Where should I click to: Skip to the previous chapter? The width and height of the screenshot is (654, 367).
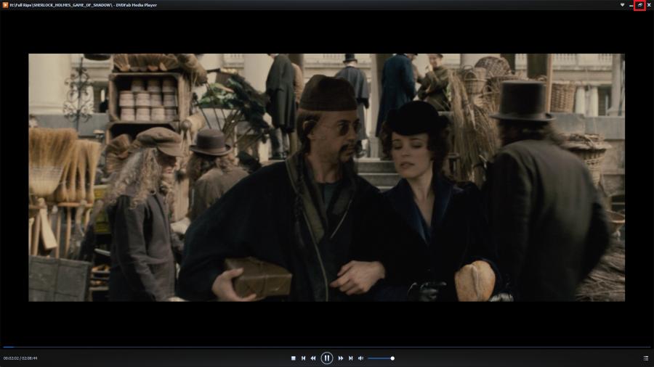pyautogui.click(x=303, y=358)
